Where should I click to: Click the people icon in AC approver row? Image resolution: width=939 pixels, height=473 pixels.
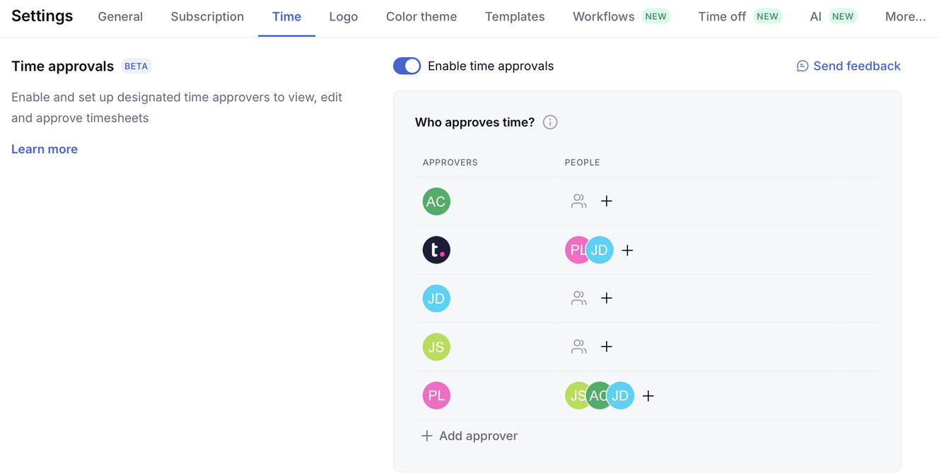point(578,201)
